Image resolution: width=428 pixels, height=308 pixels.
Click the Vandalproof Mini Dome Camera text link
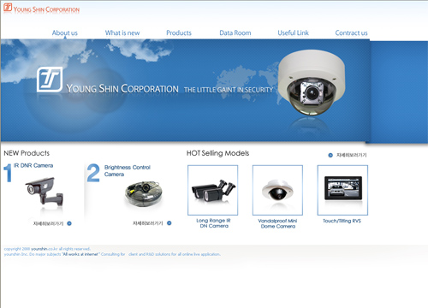[277, 223]
